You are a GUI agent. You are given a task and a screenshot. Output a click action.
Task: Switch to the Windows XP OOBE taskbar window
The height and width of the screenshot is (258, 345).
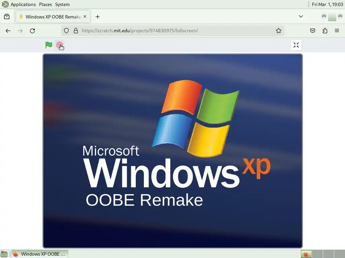coord(40,254)
